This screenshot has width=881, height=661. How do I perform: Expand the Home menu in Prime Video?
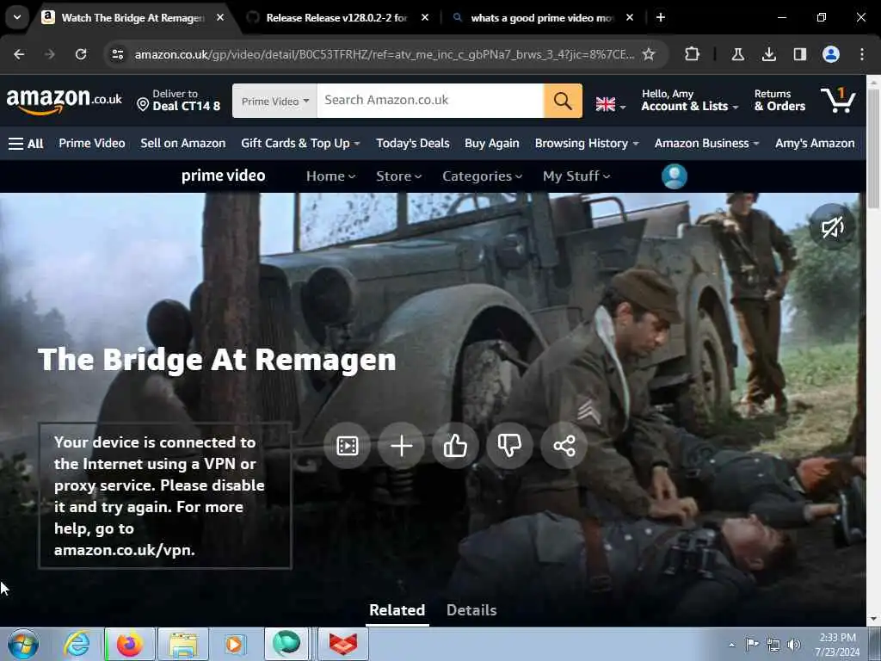click(x=330, y=176)
